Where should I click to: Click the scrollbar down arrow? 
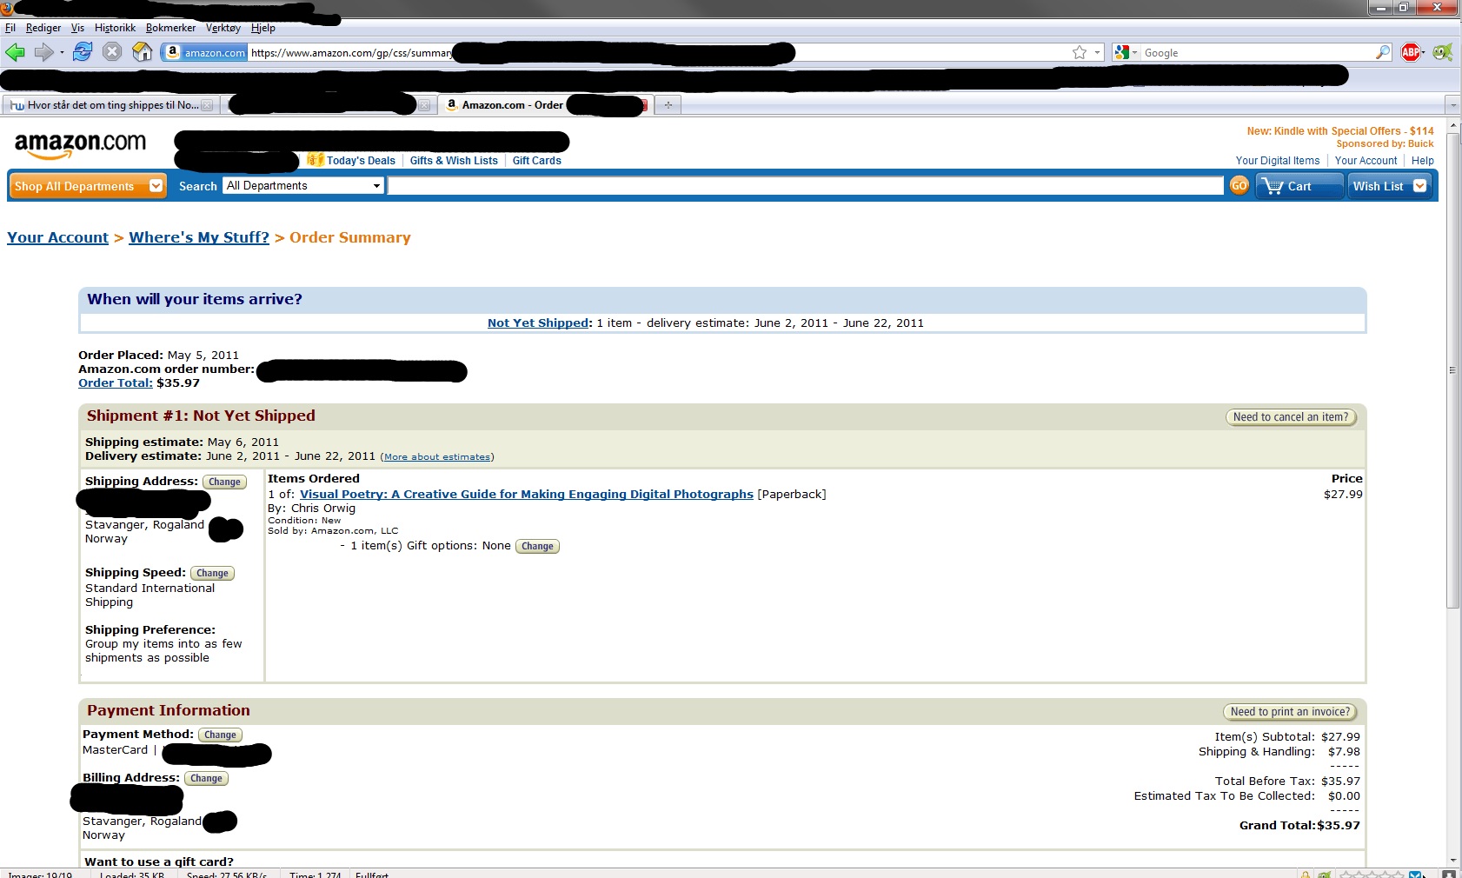click(1452, 860)
